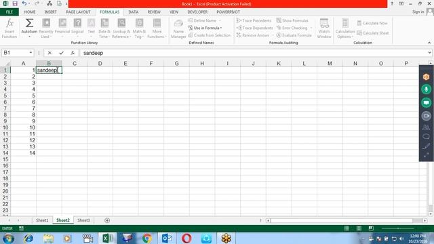This screenshot has width=434, height=244.
Task: Cancel the cell entry with X
Action: (x=50, y=53)
